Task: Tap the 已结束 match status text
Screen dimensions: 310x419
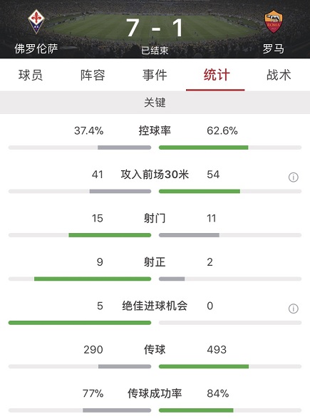Action: [155, 50]
